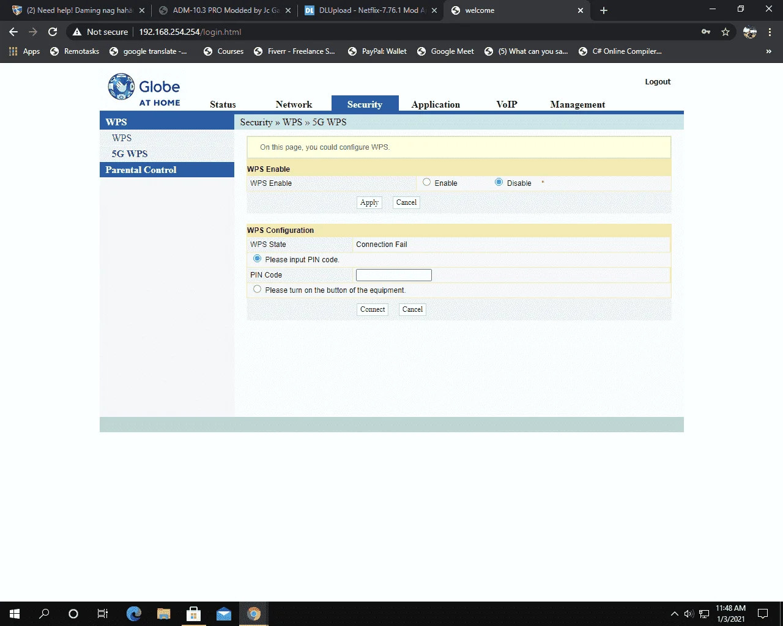Open the Application tab
783x626 pixels.
tap(436, 105)
